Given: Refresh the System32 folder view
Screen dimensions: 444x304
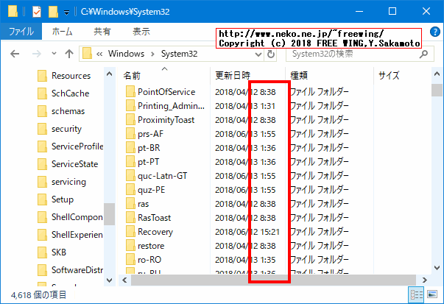Looking at the screenshot, I should pos(271,54).
